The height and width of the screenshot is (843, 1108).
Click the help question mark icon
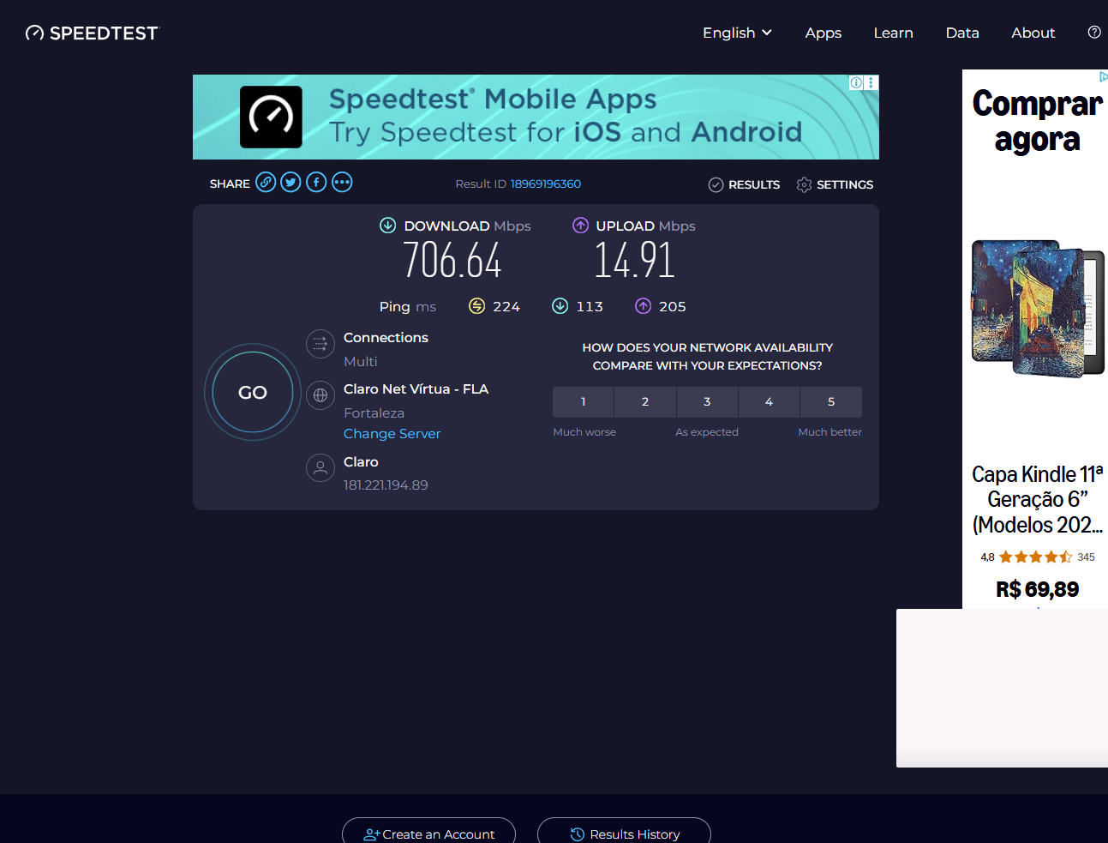point(1093,32)
